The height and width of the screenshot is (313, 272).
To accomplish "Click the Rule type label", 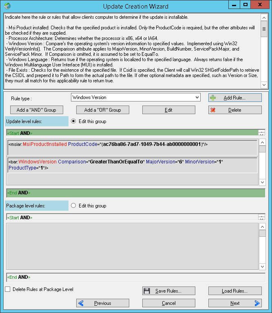I will [21, 99].
